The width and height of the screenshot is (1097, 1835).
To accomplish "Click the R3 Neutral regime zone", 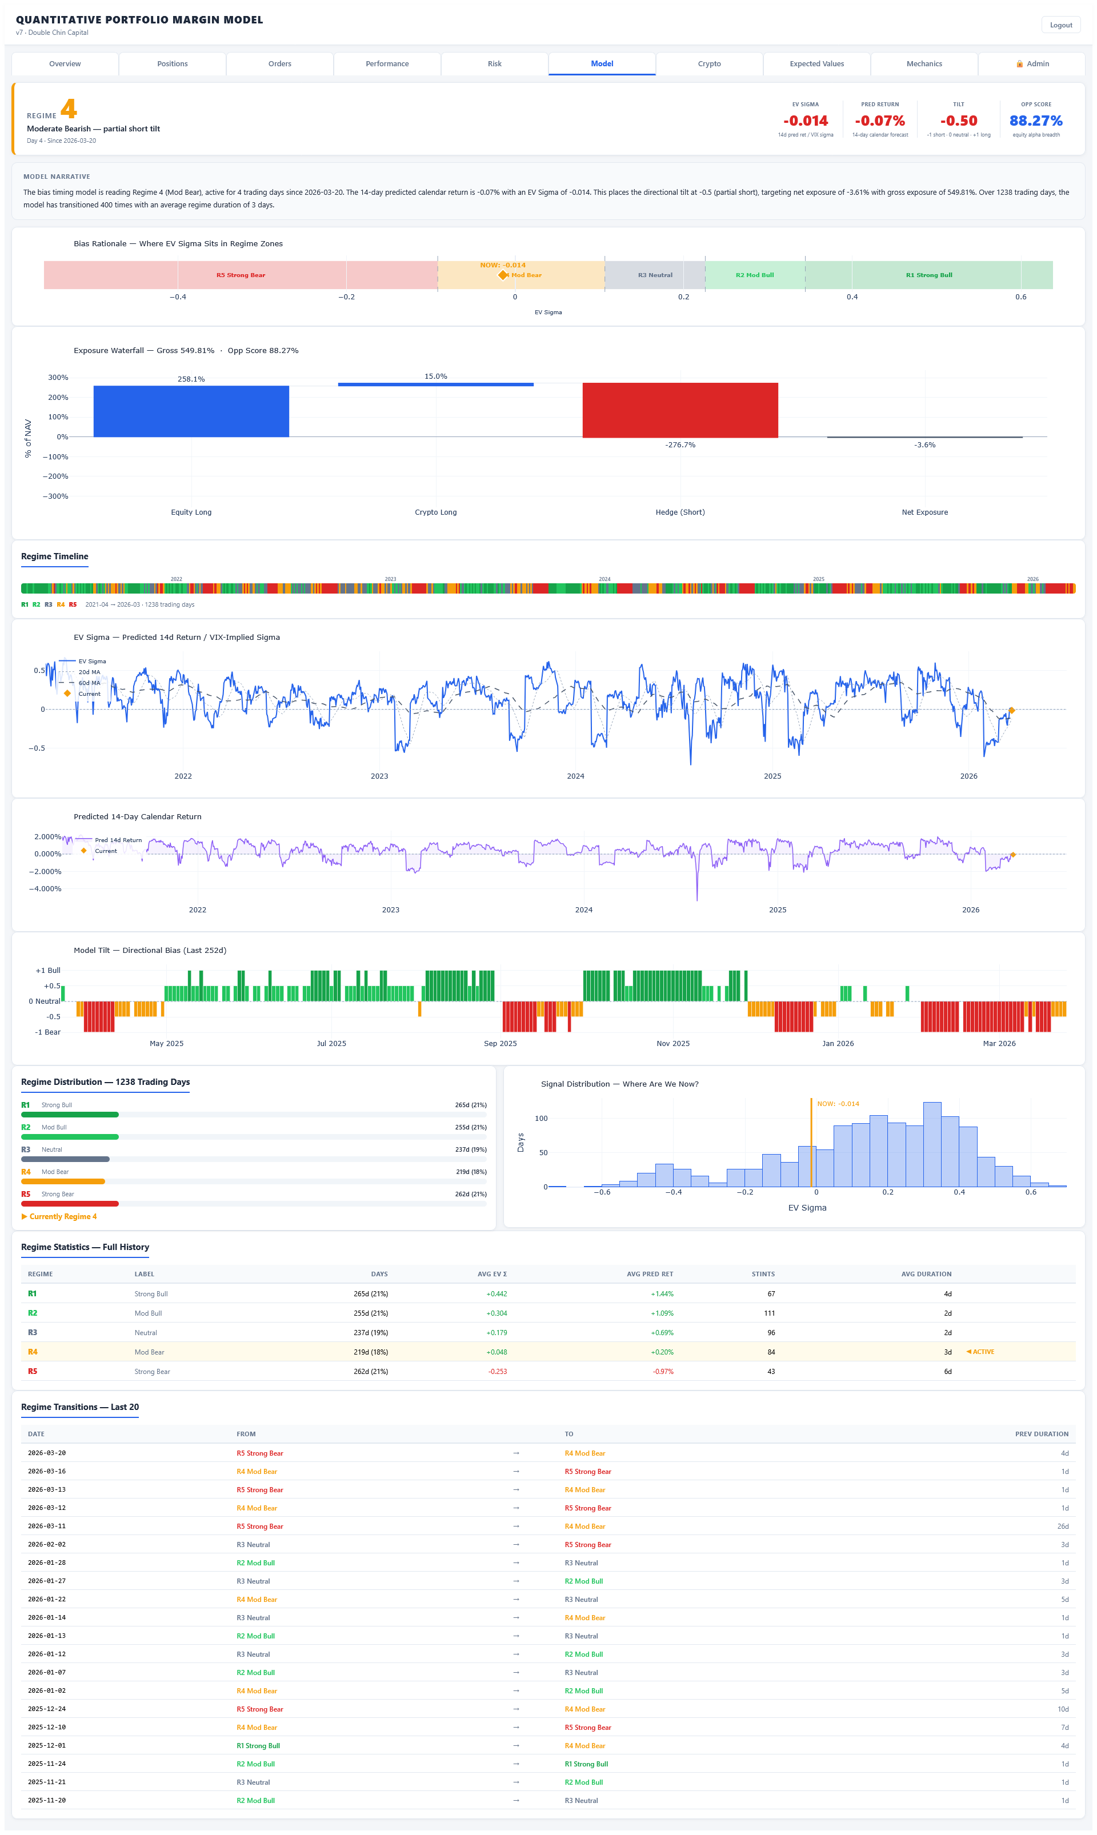I will click(655, 275).
